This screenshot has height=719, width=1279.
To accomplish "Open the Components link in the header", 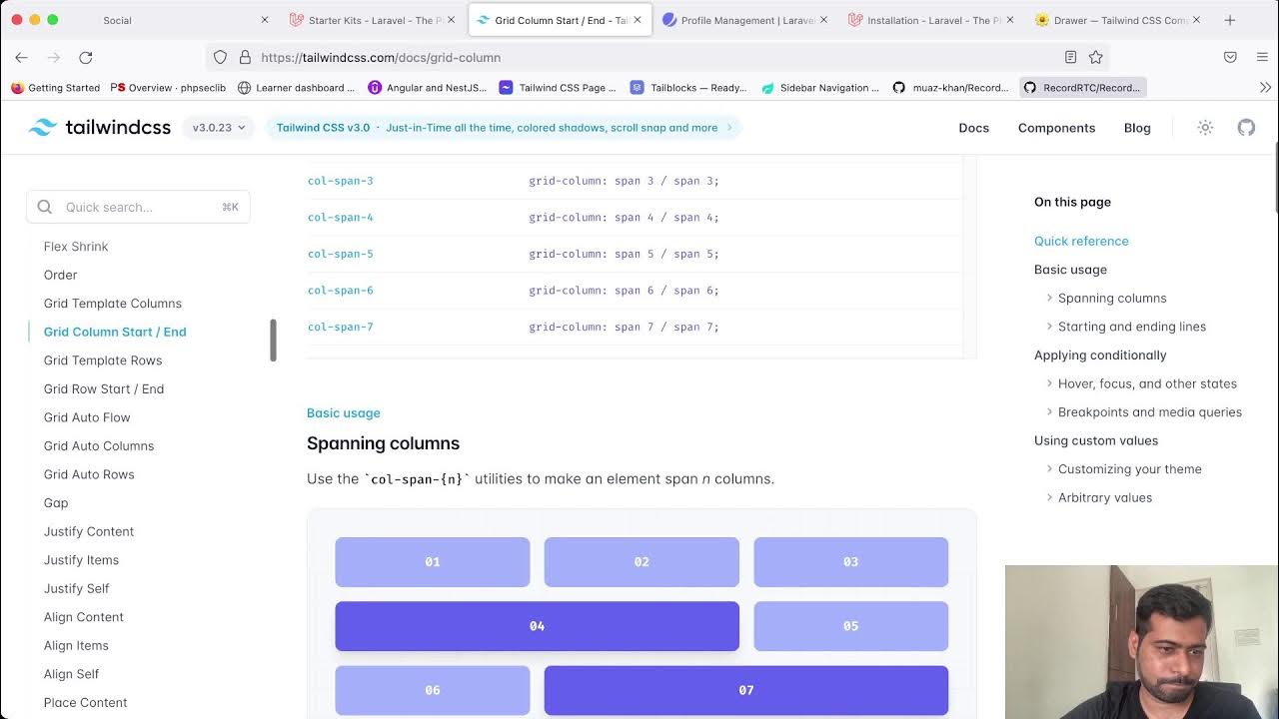I will [x=1056, y=128].
